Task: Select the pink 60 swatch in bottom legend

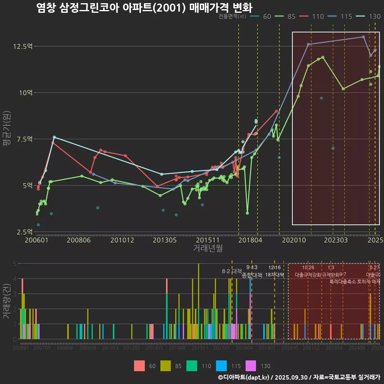Action: click(x=139, y=366)
